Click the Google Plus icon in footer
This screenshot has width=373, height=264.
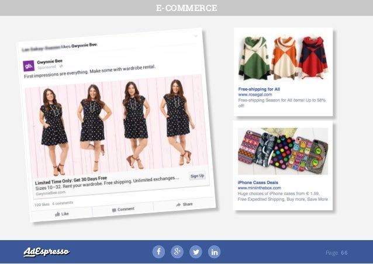pyautogui.click(x=177, y=252)
